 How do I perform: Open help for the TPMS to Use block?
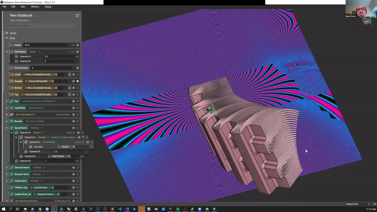[74, 188]
